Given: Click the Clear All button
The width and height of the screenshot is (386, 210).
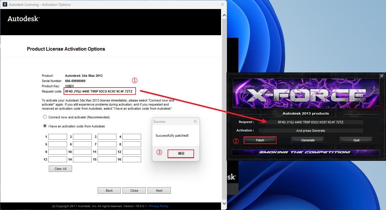Looking at the screenshot, I should pyautogui.click(x=60, y=169).
